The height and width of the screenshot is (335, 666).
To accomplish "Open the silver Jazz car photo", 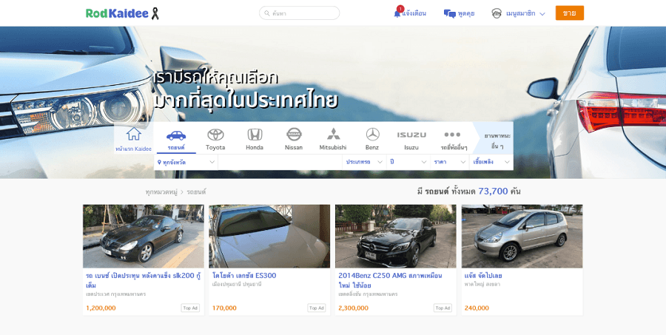I will [522, 236].
